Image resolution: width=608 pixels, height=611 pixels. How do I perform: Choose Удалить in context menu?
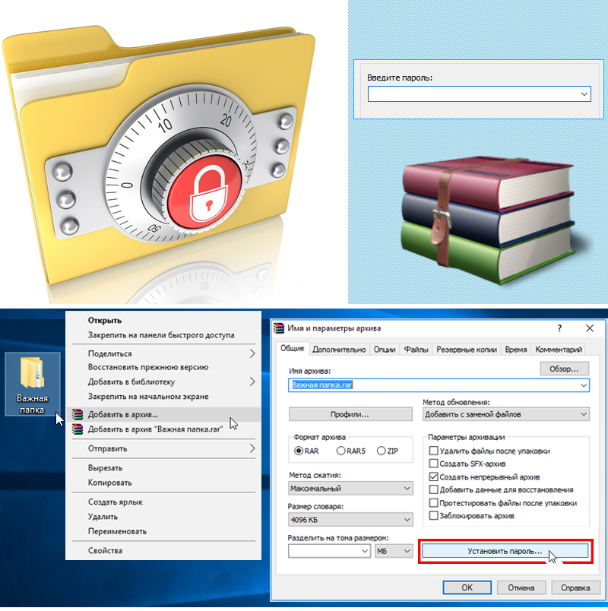coord(103,517)
